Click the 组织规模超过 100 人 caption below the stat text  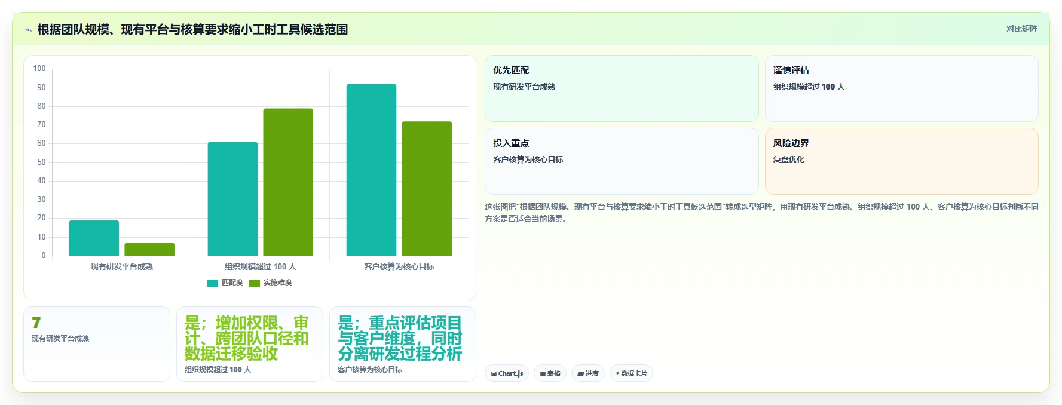tap(218, 370)
